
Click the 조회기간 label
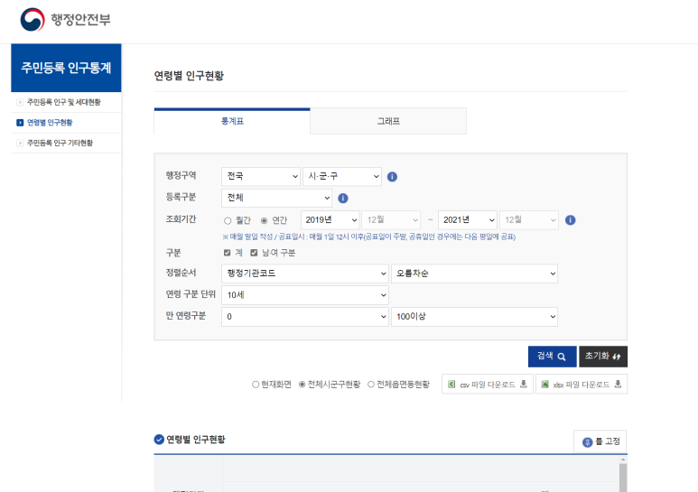(181, 219)
